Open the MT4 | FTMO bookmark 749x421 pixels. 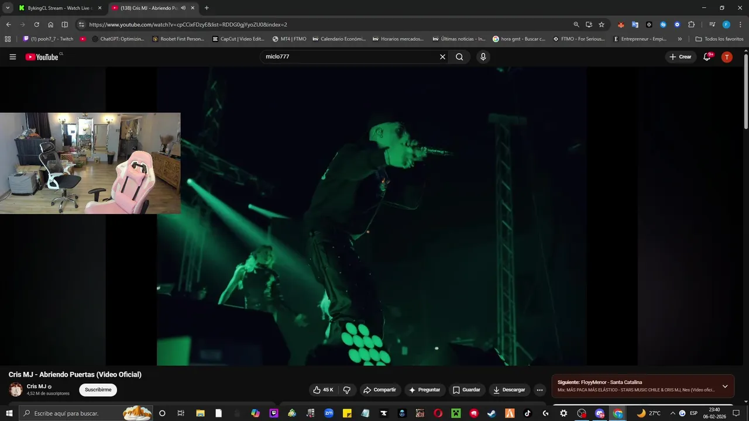289,39
